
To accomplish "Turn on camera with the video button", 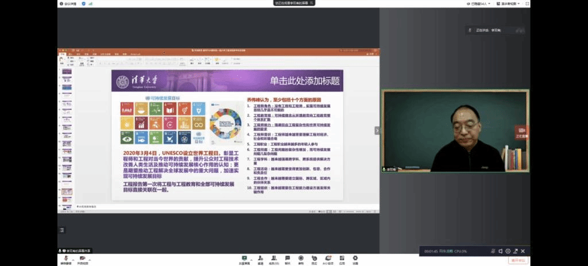I will point(82,259).
